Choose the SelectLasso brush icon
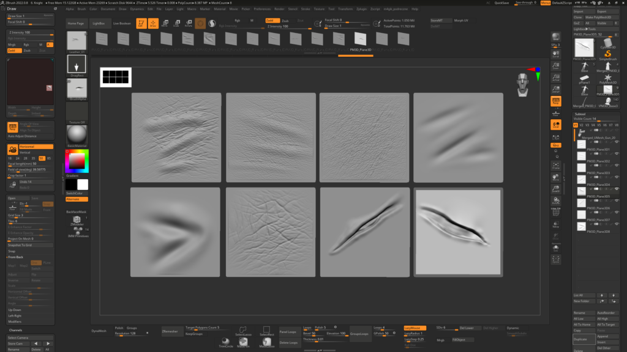627x352 pixels. [x=243, y=331]
